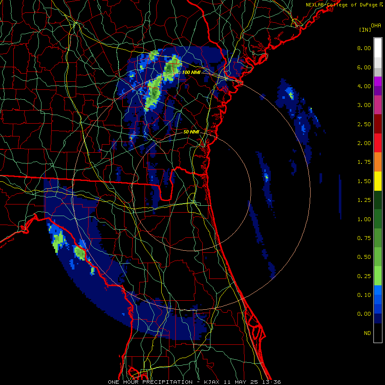Screen dimensions: 385x385
Task: Click the NEXLAB-College of DuPage credit text
Action: [342, 5]
